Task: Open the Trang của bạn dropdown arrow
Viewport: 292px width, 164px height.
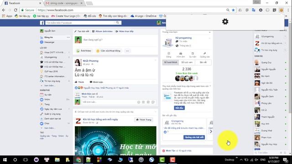Action: [209, 32]
